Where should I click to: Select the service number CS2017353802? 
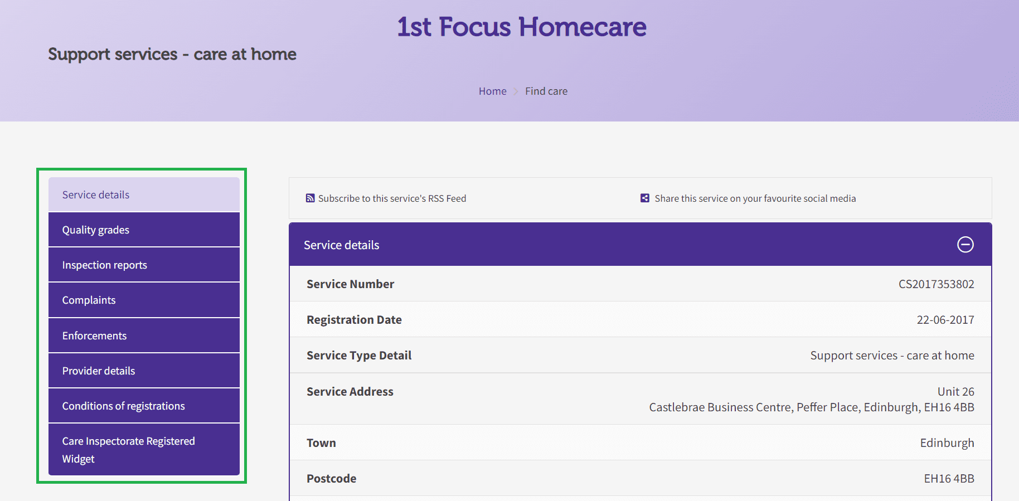936,284
